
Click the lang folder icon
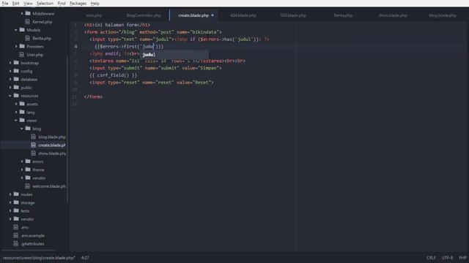pyautogui.click(x=22, y=112)
